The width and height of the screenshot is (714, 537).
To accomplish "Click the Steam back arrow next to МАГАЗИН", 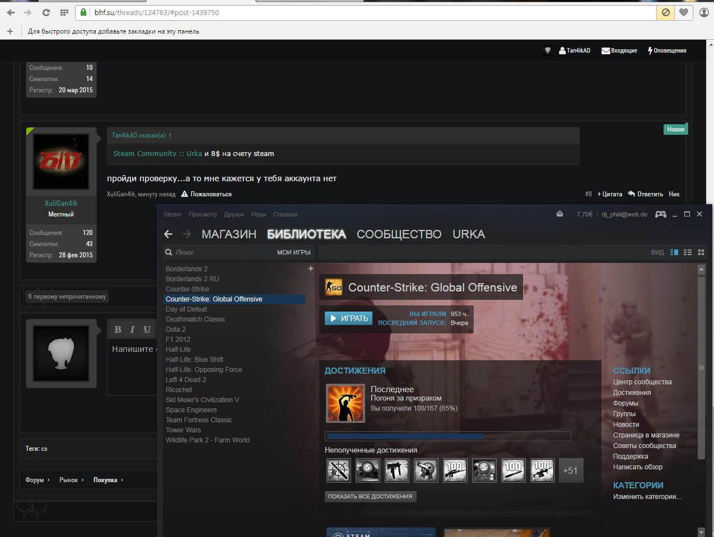I will (169, 234).
